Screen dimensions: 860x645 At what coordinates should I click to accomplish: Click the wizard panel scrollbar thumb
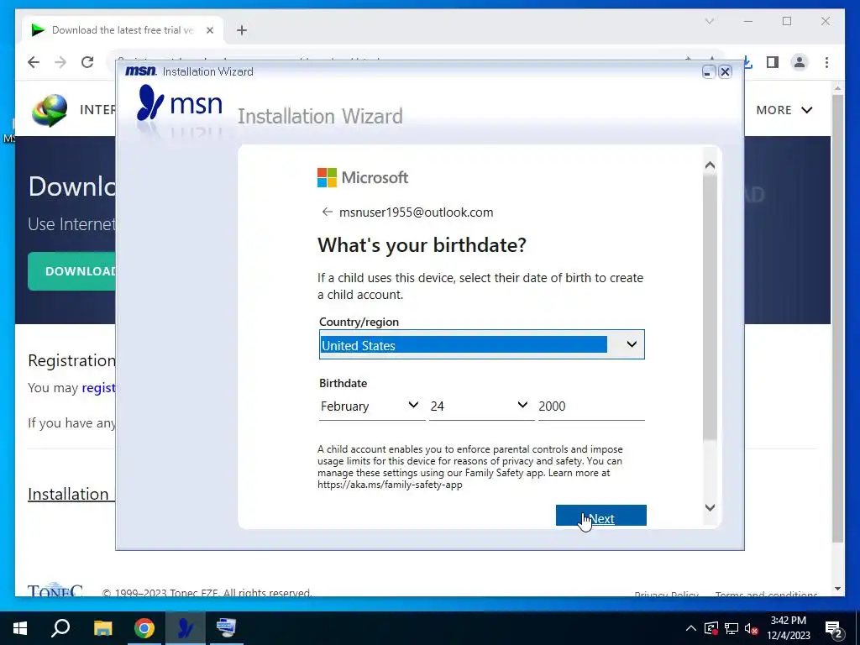(x=710, y=307)
